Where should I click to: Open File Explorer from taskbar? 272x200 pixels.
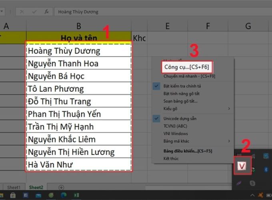[1, 196]
